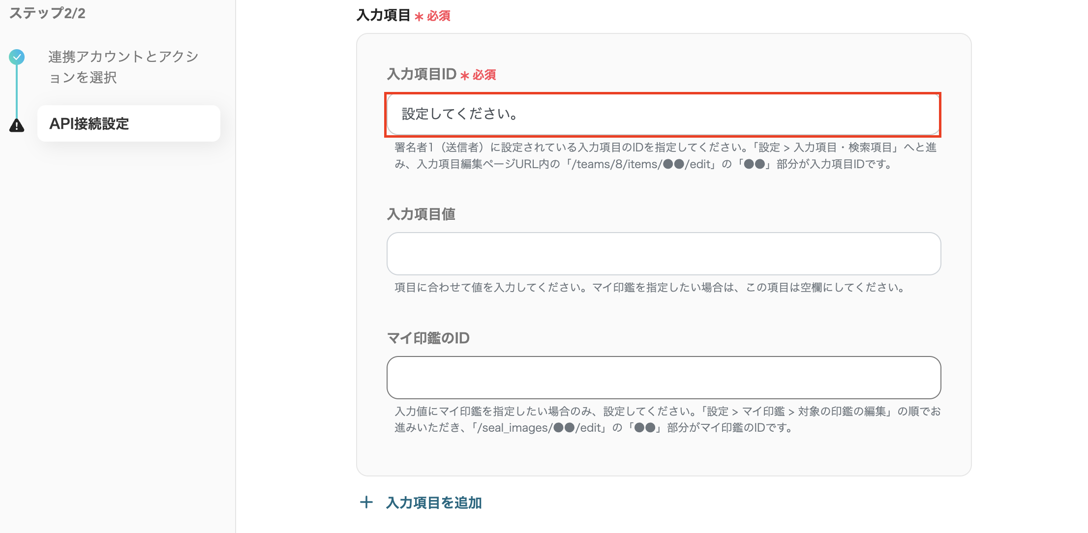Click the 入力項目値 field label
Viewport: 1088px width, 533px height.
(421, 214)
